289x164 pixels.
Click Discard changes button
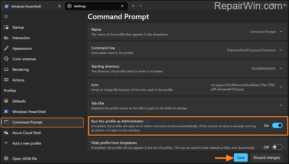coord(267,158)
